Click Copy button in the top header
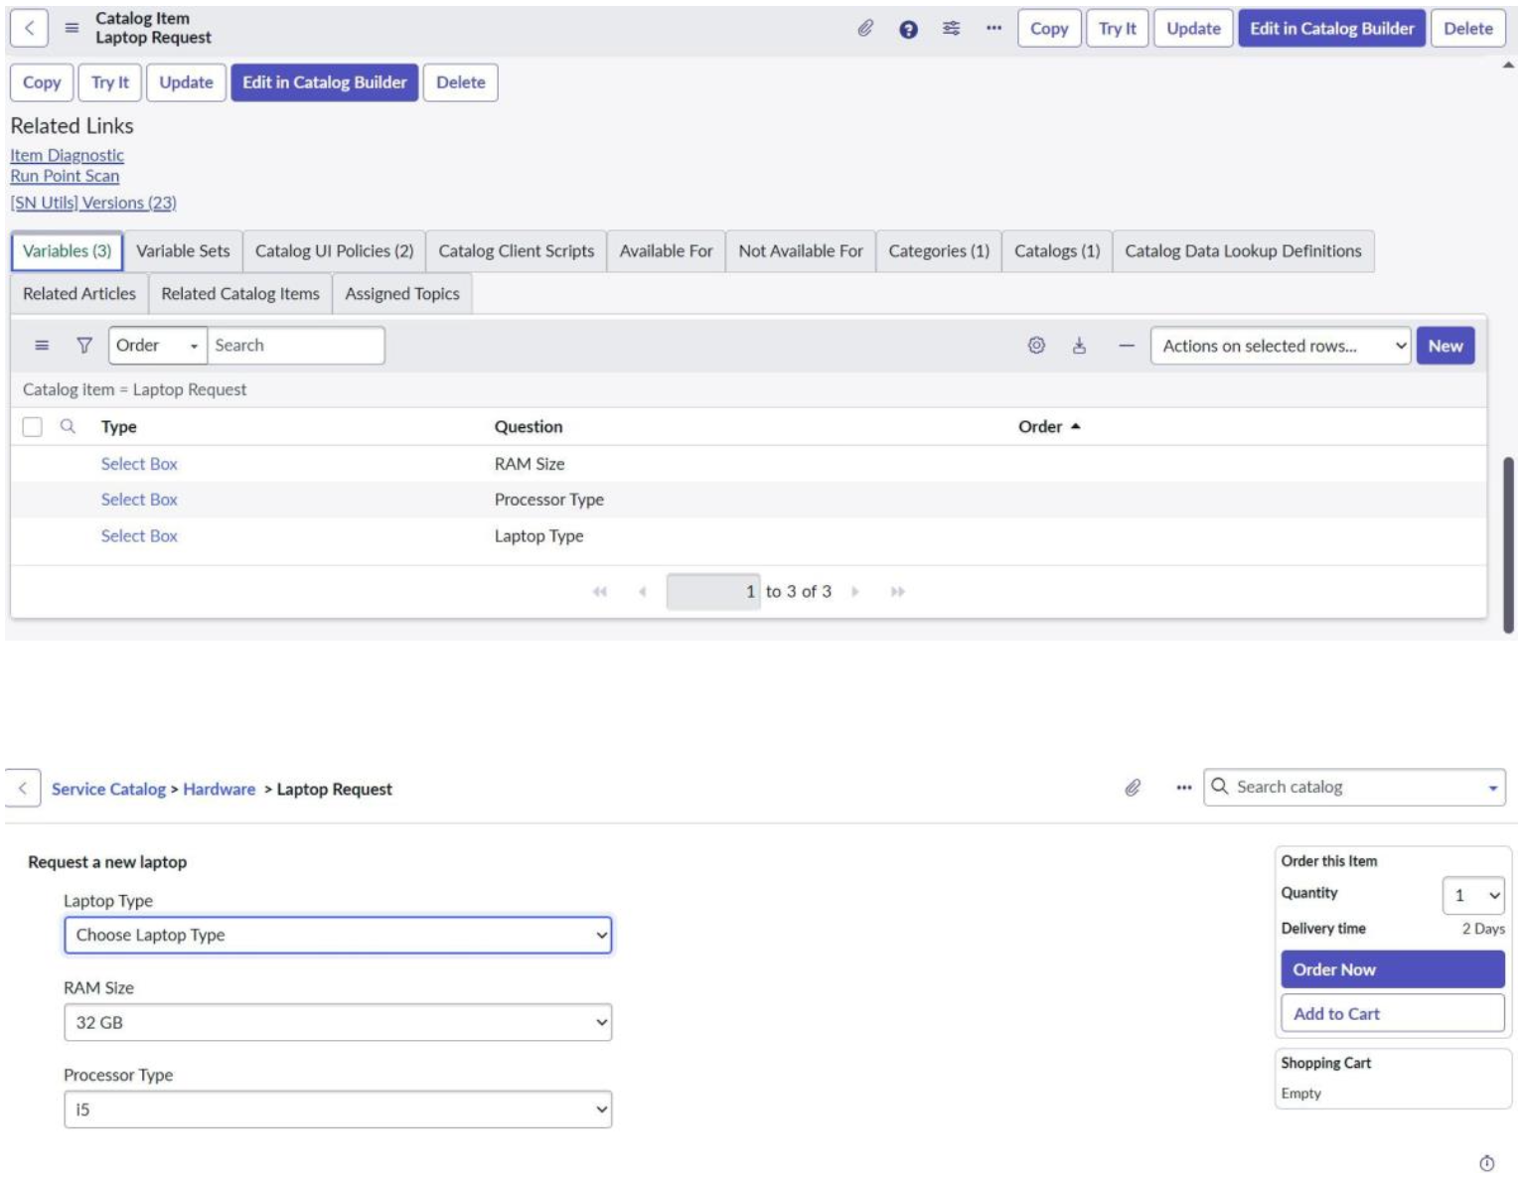The height and width of the screenshot is (1180, 1524). pyautogui.click(x=1049, y=29)
